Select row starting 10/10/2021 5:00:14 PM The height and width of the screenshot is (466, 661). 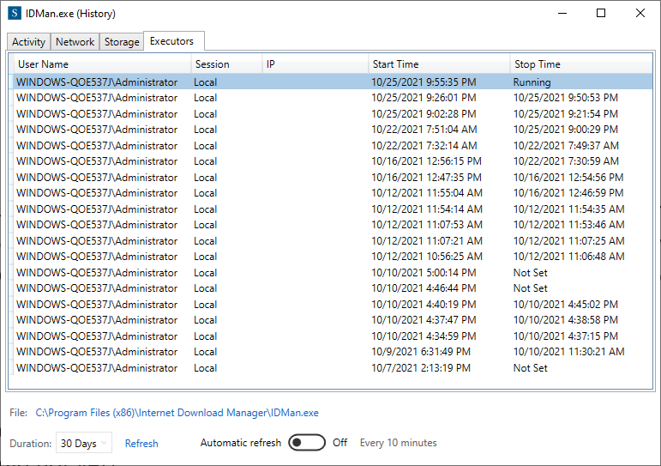(x=332, y=273)
